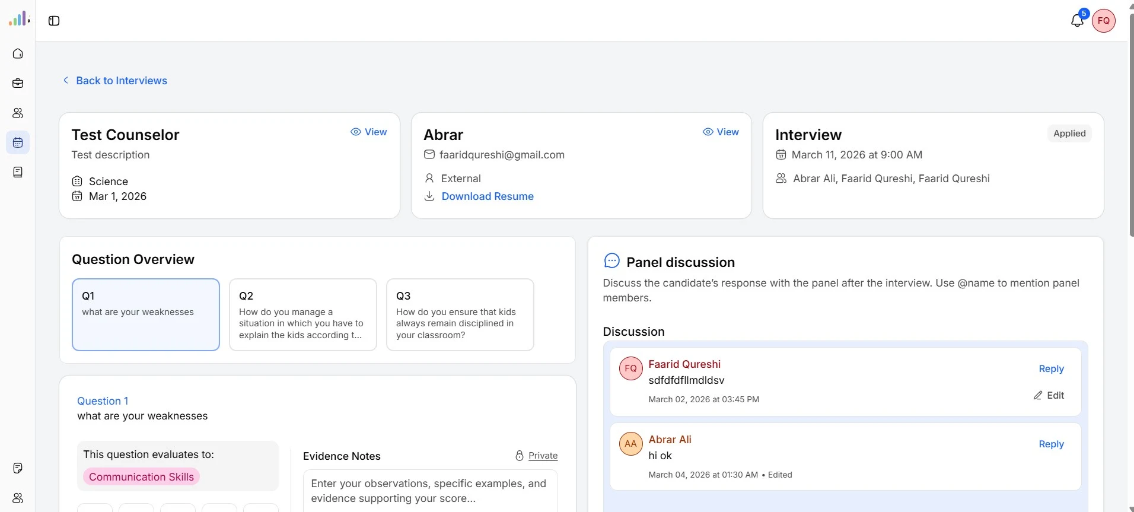Click the Evidence Notes text field

click(x=430, y=491)
